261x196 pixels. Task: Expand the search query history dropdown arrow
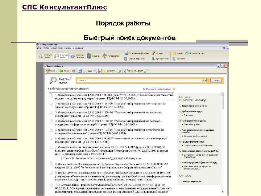pos(205,80)
